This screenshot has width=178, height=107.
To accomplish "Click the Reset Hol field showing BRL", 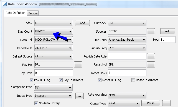I will (127, 64).
